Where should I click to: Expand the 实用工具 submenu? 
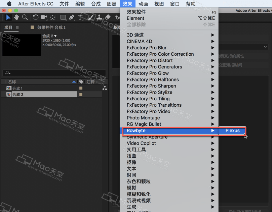click(169, 150)
